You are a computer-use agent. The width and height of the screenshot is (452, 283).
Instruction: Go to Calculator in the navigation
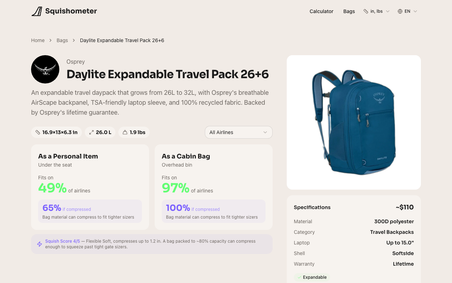pos(321,11)
